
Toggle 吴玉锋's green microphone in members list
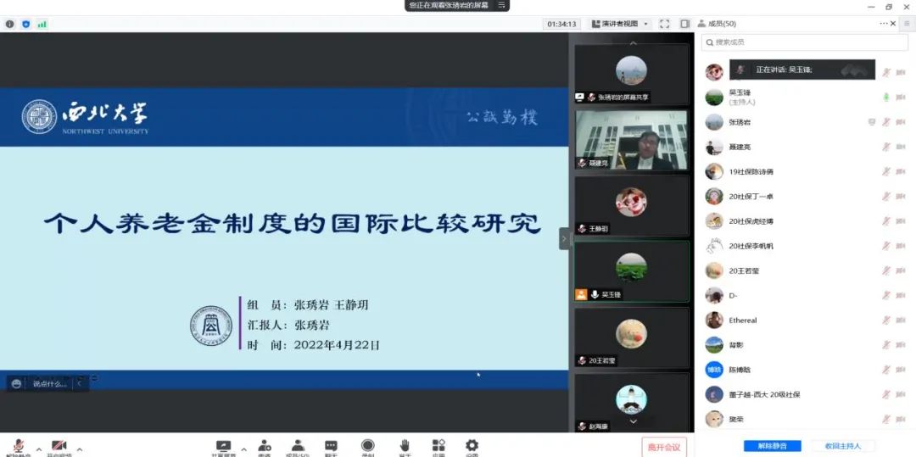[x=886, y=98]
